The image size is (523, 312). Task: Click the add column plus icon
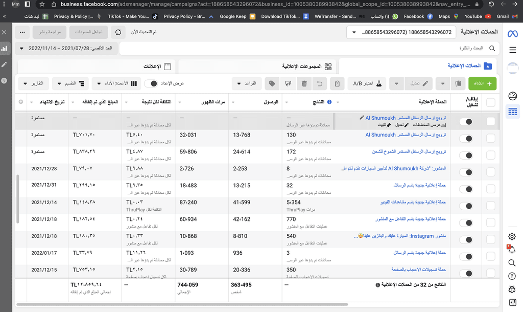pyautogui.click(x=20, y=102)
